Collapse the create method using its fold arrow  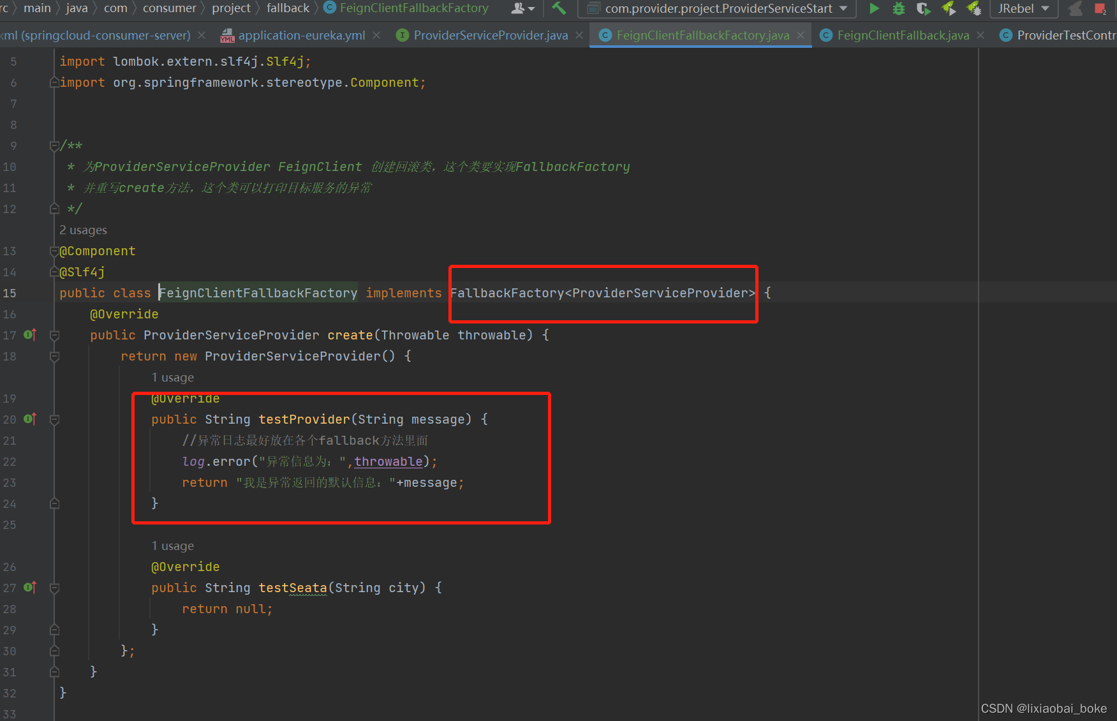point(54,335)
